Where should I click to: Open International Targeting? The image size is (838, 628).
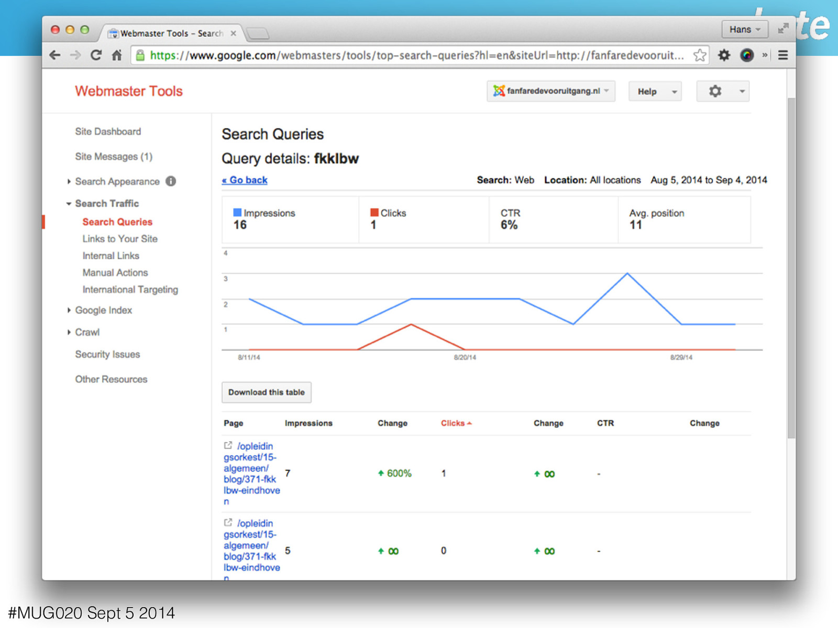point(130,289)
